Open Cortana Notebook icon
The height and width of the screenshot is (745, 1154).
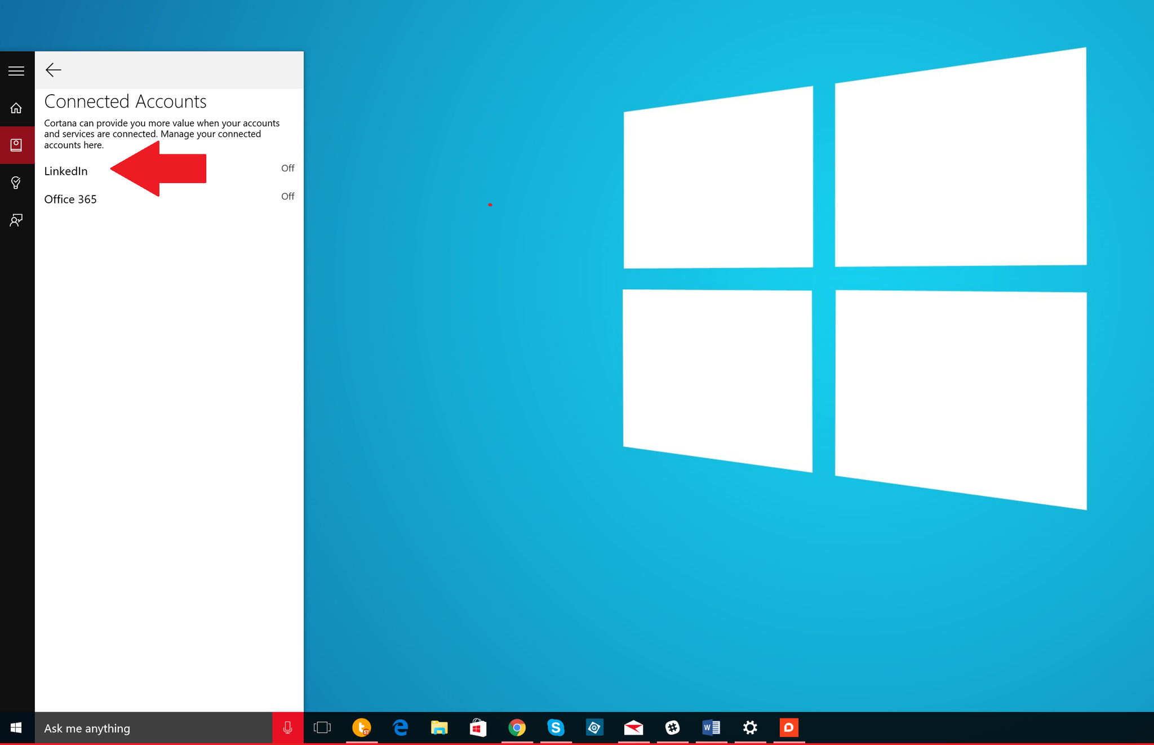click(16, 145)
